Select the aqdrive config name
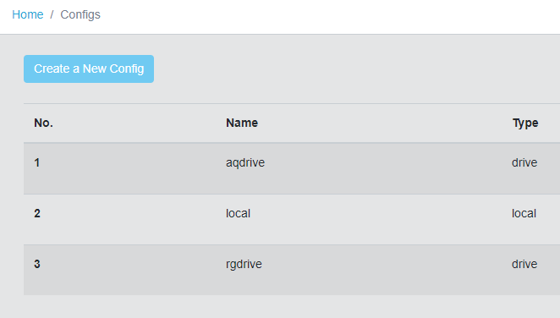 pyautogui.click(x=245, y=162)
